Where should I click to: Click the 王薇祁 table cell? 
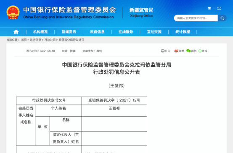coord(114,110)
